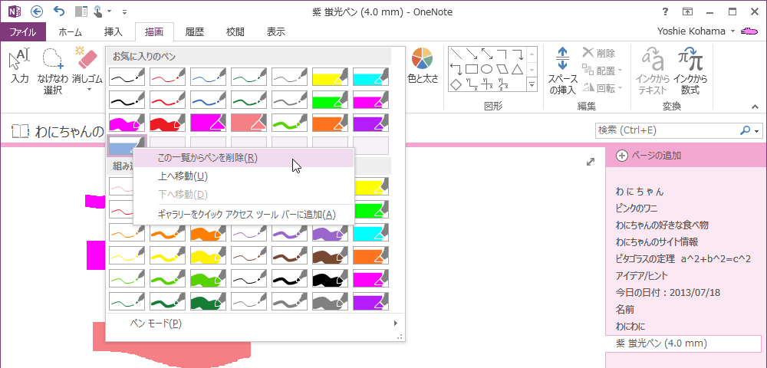Choose the rectangle shape in 図形 gallery
This screenshot has height=368, width=767.
click(x=471, y=69)
